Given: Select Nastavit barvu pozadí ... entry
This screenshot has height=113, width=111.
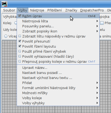Looking at the screenshot, I should coord(58,73).
